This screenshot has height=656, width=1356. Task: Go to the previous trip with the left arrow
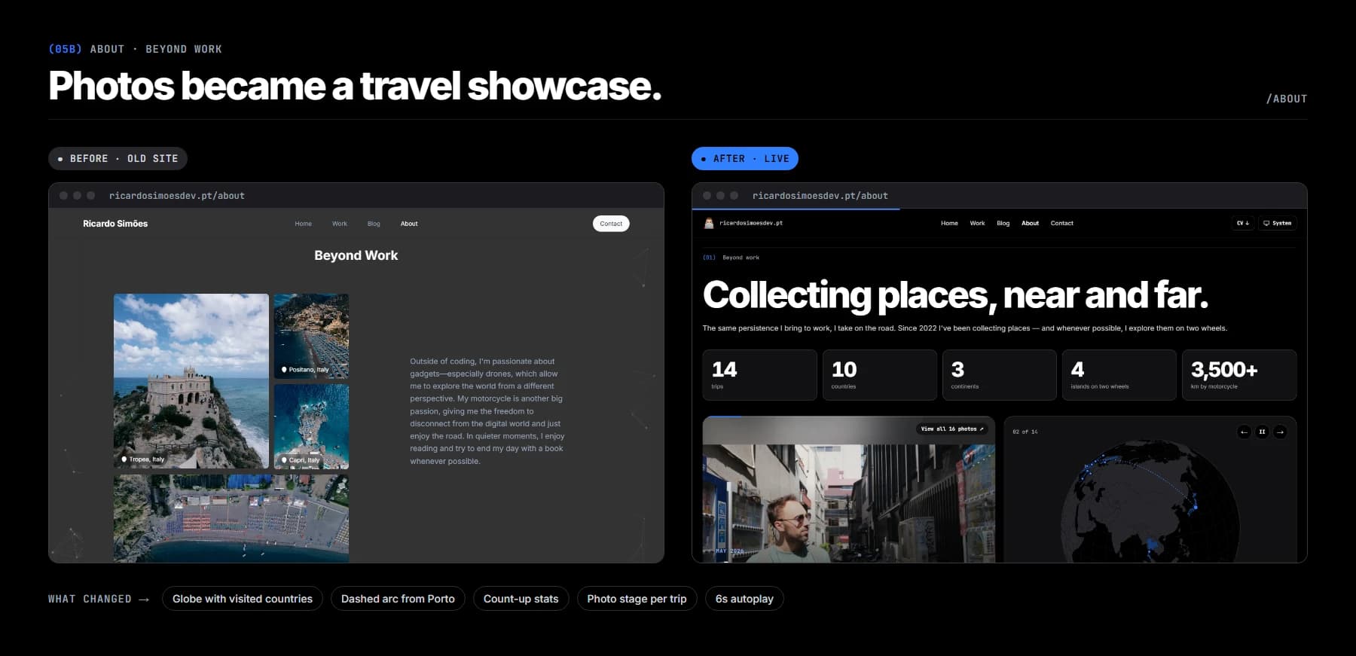click(x=1244, y=432)
